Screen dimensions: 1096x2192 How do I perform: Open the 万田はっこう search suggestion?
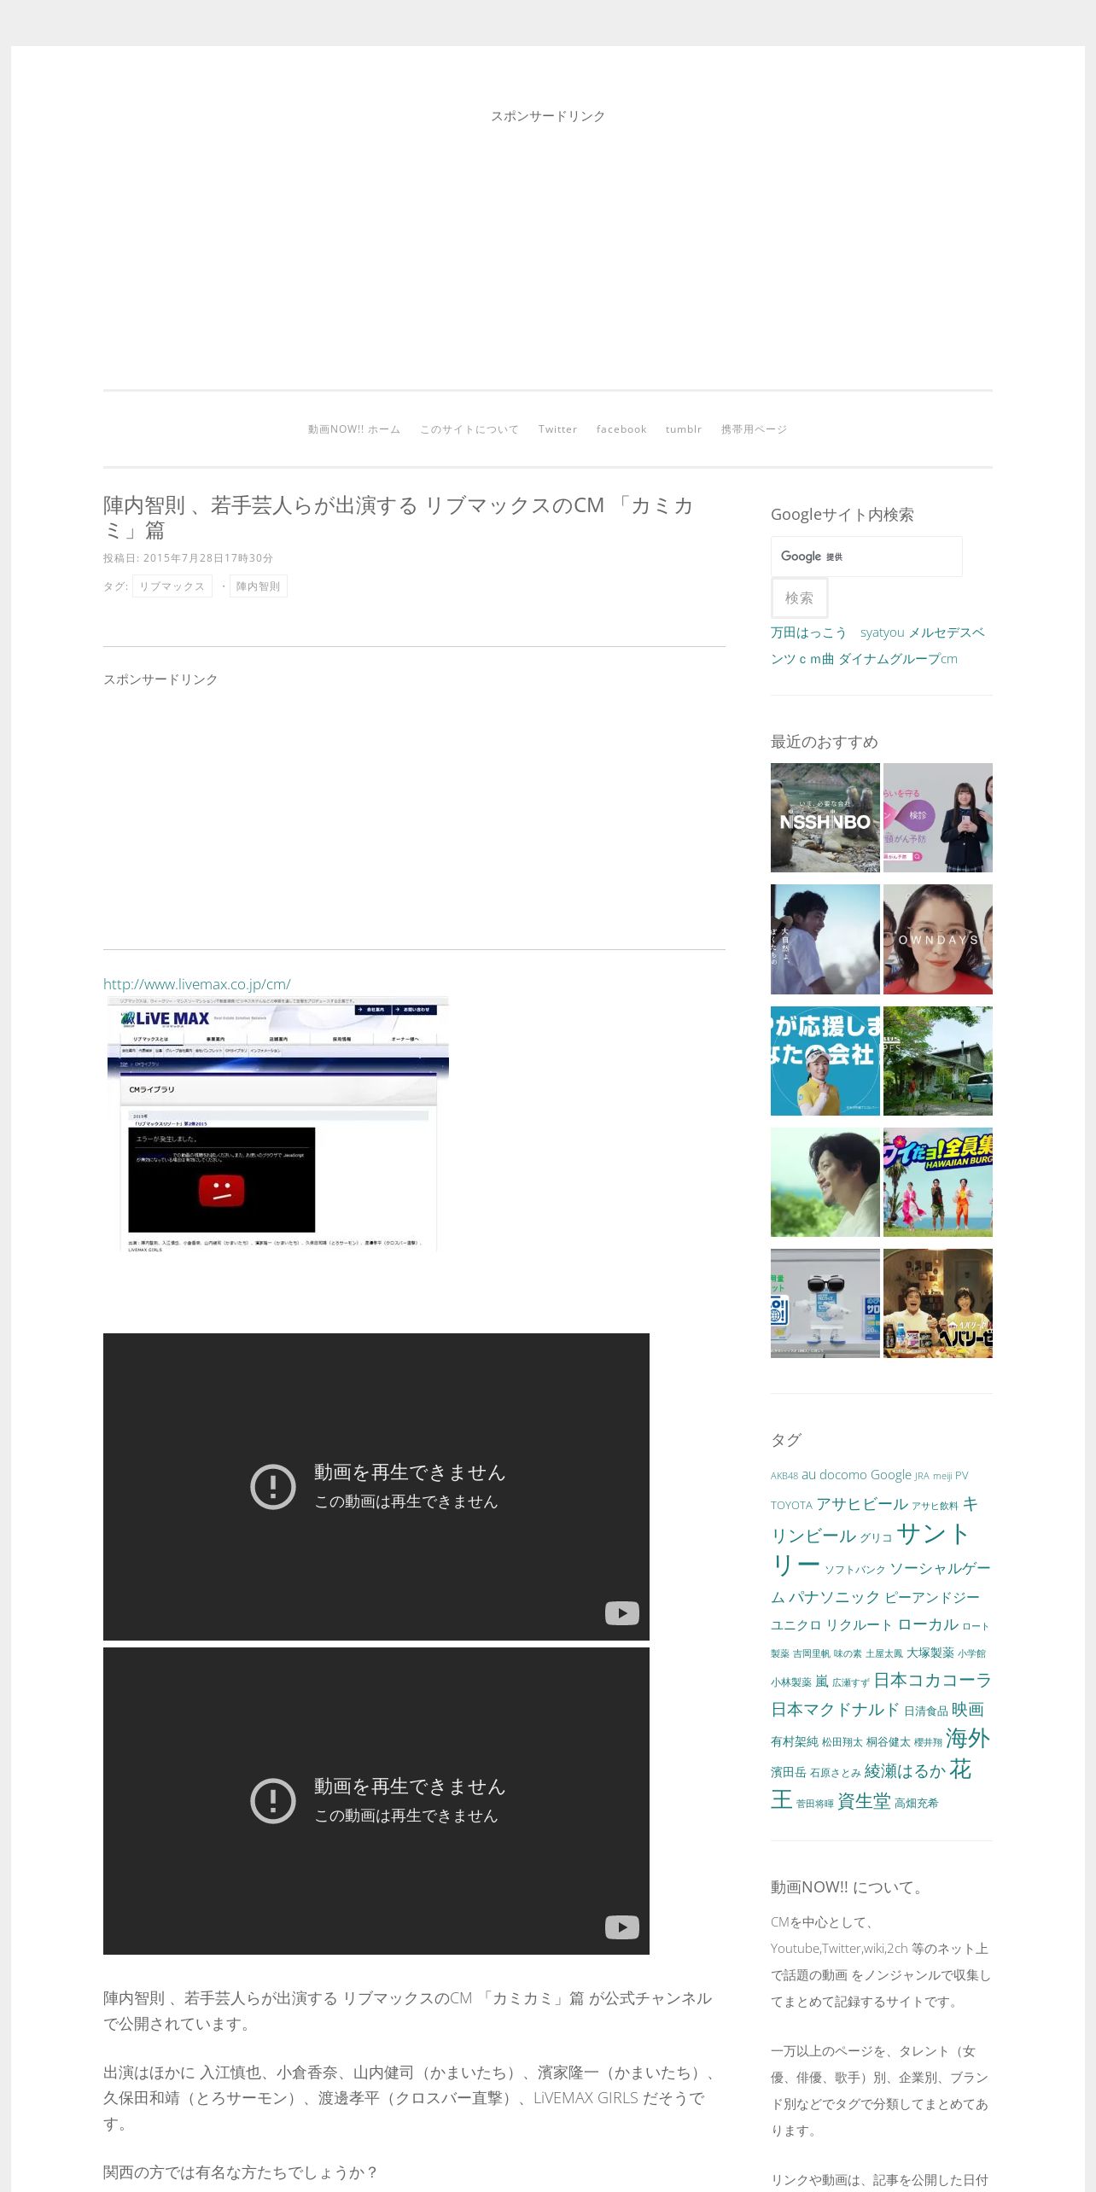pyautogui.click(x=808, y=633)
